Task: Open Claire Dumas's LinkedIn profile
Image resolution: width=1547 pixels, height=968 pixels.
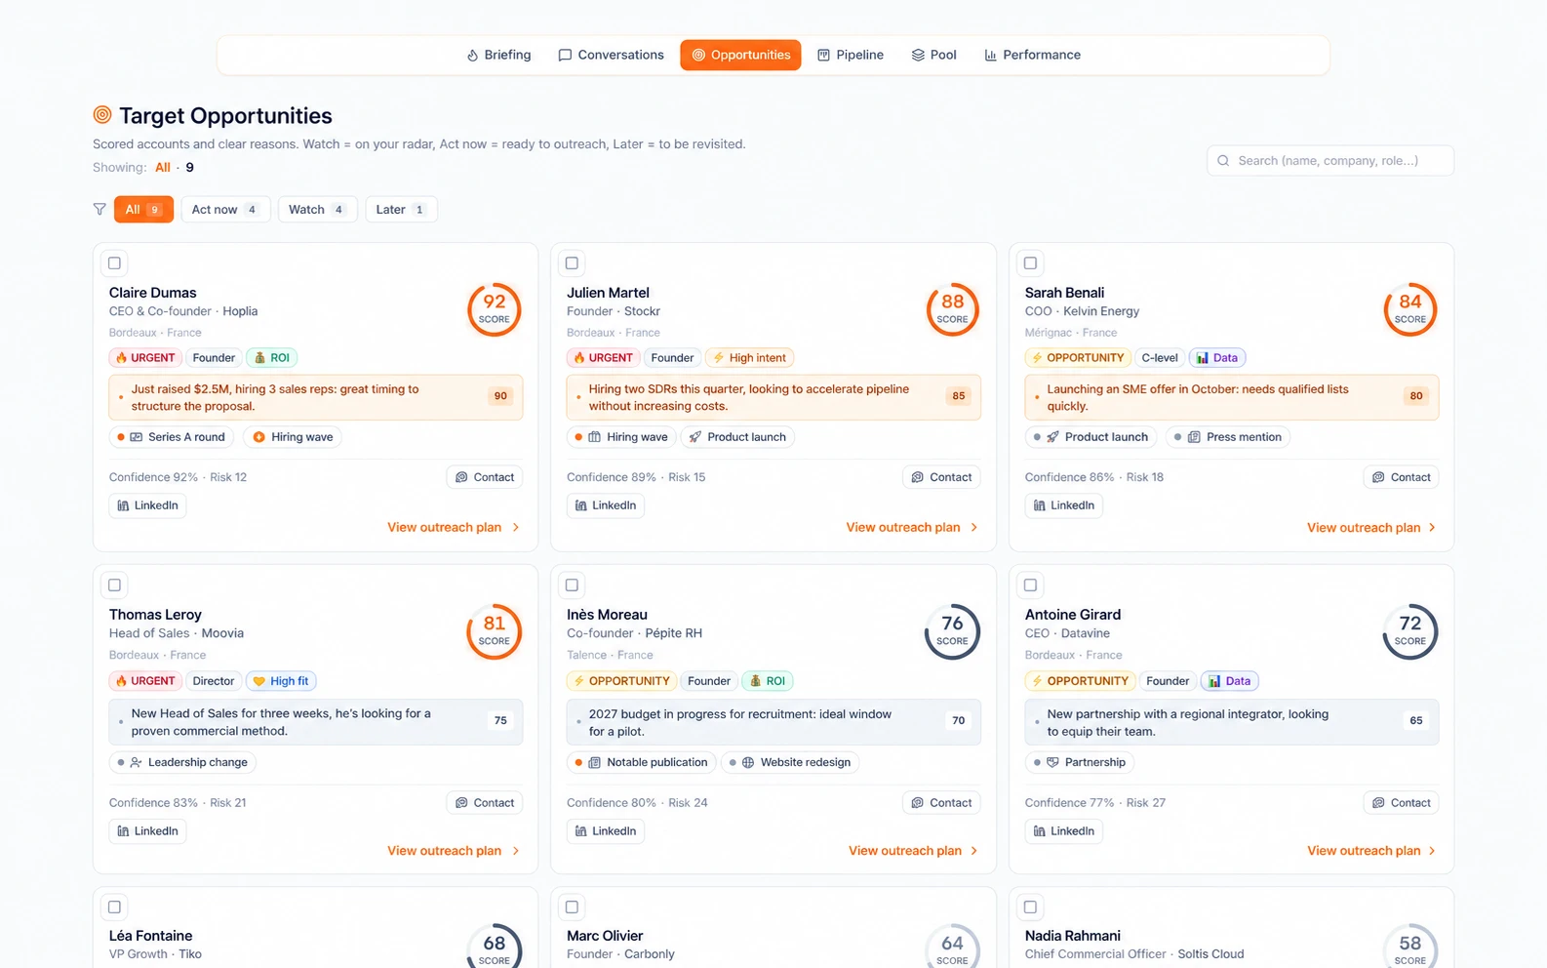Action: coord(148,505)
